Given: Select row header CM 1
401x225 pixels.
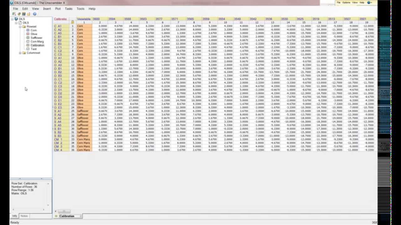Looking at the screenshot, I should pyautogui.click(x=61, y=139).
